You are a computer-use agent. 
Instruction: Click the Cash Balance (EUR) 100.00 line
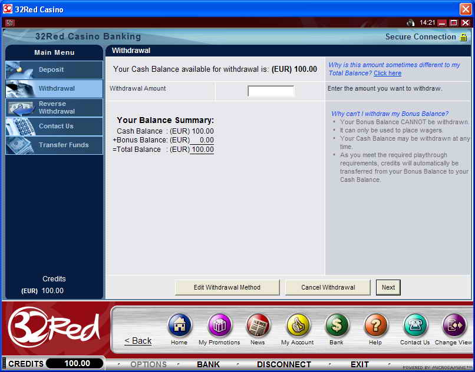(x=166, y=131)
